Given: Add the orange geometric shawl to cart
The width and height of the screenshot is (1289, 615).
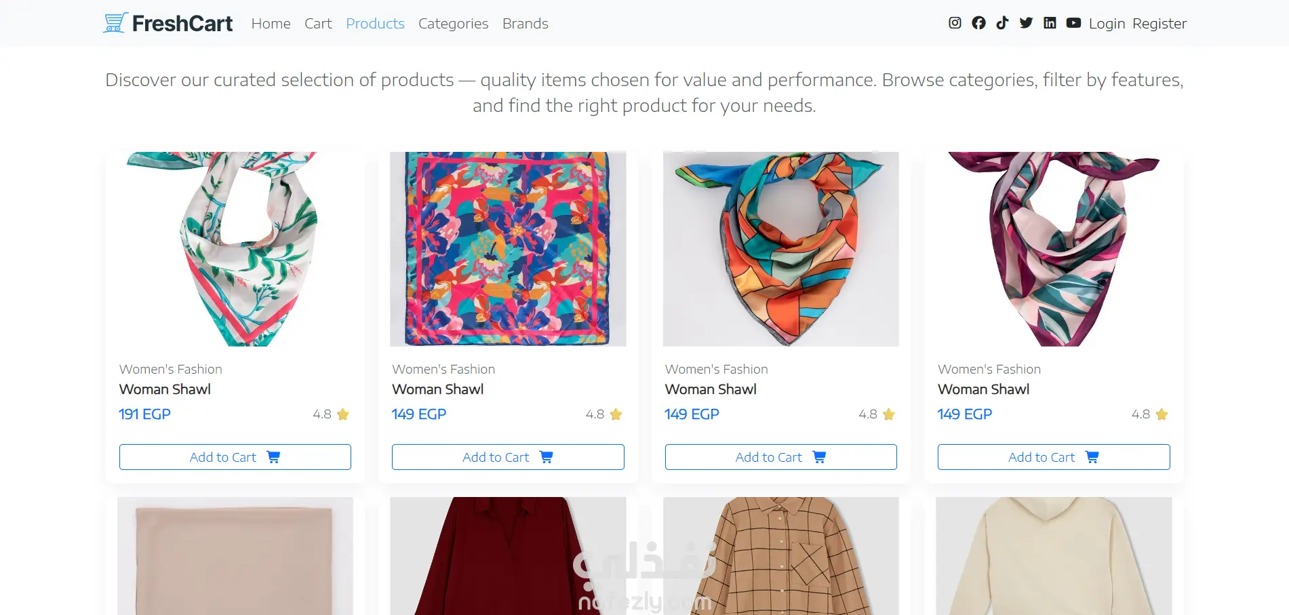Looking at the screenshot, I should 780,457.
